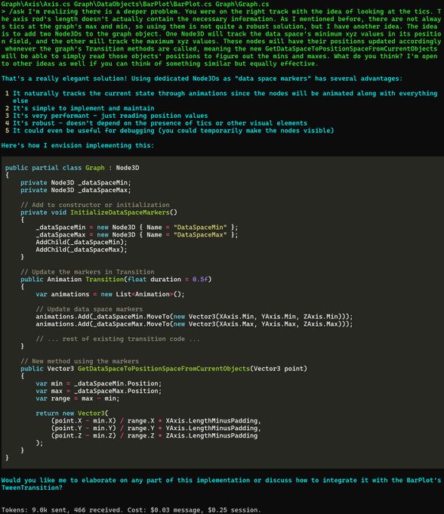Click the method name 'GetDataSpaceToPositionSpaceFromCurrentObjects' in code block
Viewport: 444px width, 514px height.
pyautogui.click(x=164, y=369)
